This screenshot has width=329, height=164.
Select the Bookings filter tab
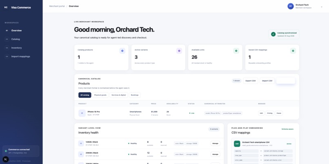point(135,95)
